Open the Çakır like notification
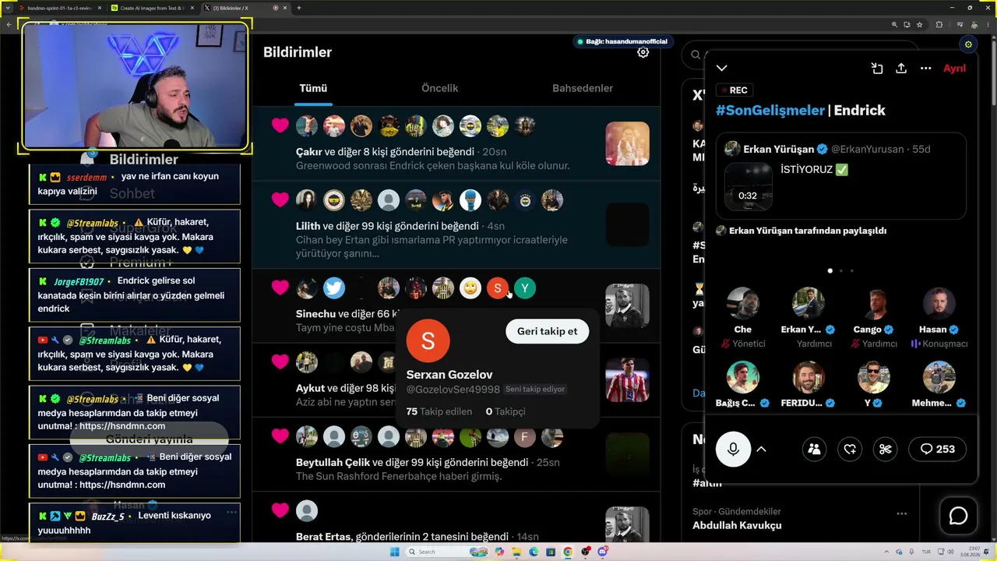 click(x=456, y=144)
